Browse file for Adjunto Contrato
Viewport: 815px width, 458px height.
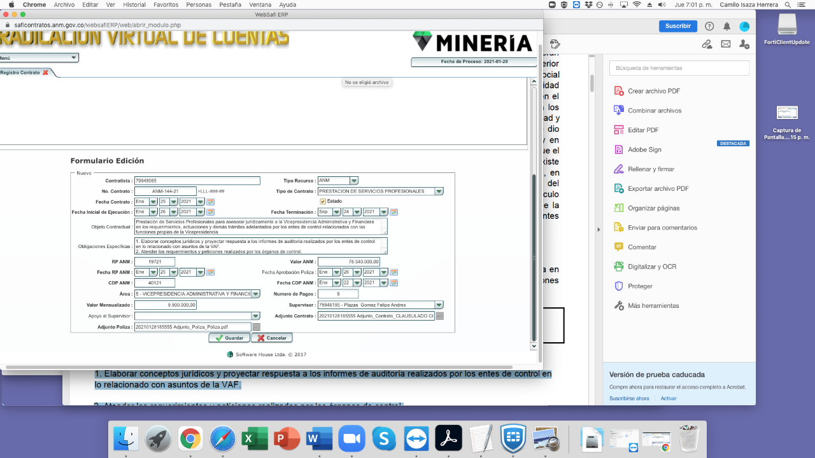[439, 316]
